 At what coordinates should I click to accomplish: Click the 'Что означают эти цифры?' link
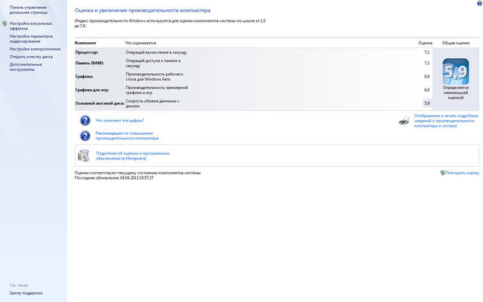(119, 120)
